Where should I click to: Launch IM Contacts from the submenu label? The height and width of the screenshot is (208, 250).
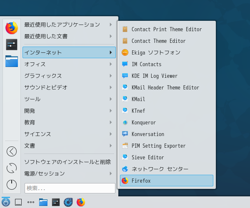[146, 64]
